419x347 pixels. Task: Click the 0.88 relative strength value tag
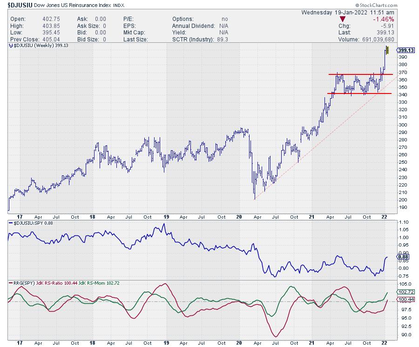pos(403,257)
